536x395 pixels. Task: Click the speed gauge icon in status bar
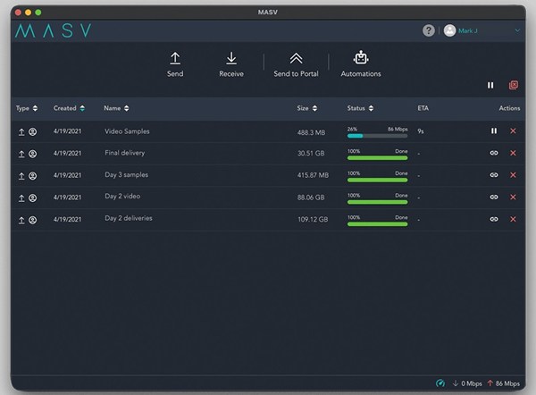(440, 383)
